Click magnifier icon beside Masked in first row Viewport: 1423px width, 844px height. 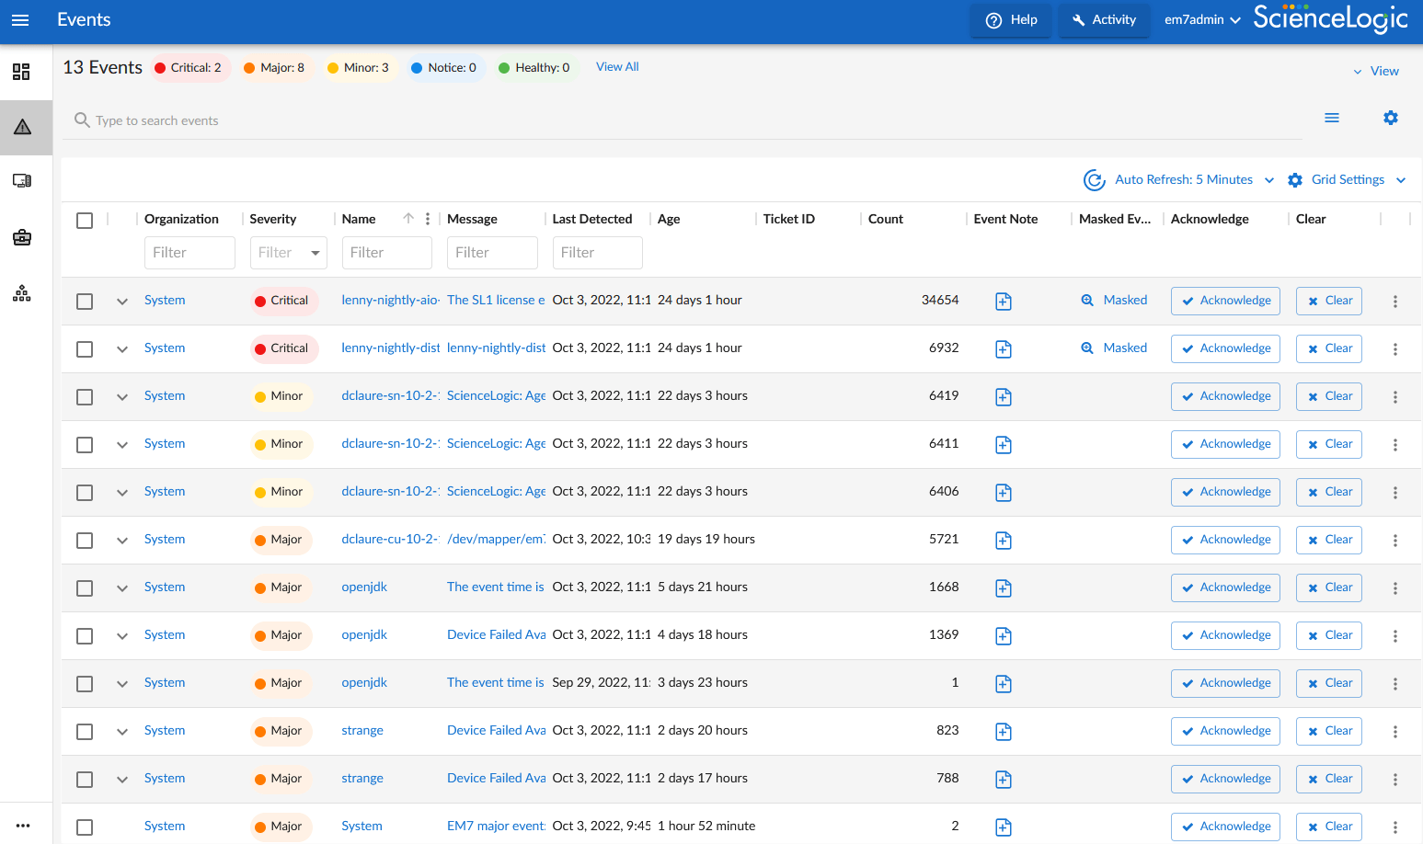tap(1087, 301)
